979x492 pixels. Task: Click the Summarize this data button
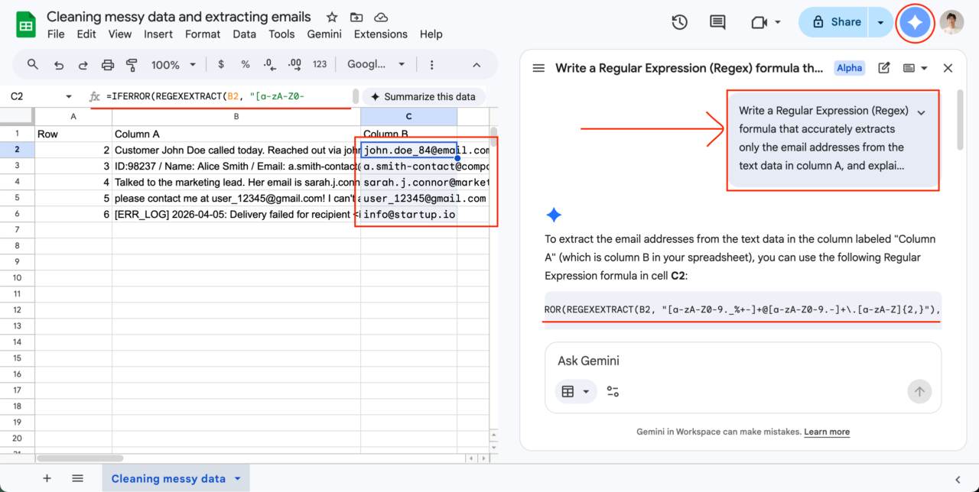423,97
